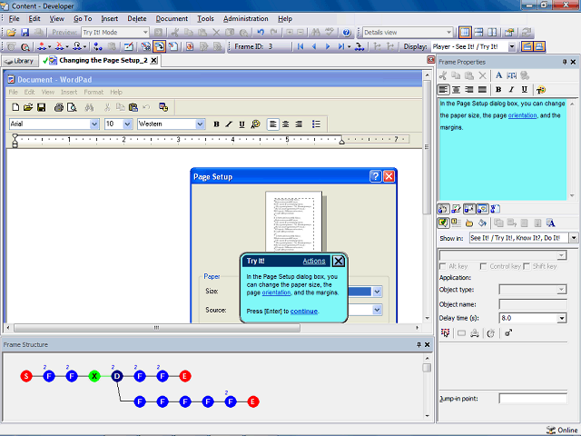The image size is (581, 436).
Task: Click the bubble fill paint bucket icon
Action: point(482,223)
